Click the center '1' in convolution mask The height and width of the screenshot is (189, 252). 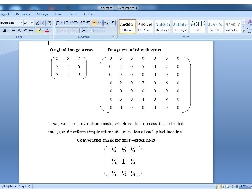123,161
